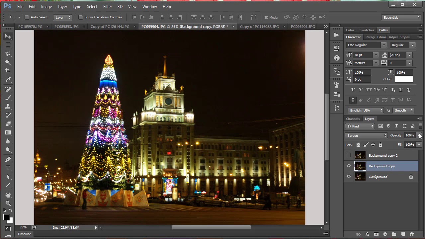Select the Zoom tool
Screen dimensions: 425x239
tap(8, 203)
